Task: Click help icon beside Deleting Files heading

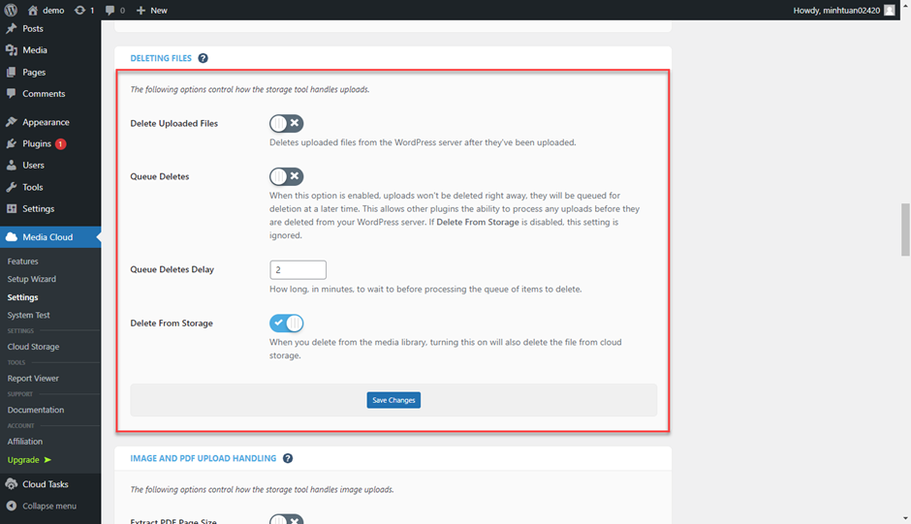Action: pos(203,58)
